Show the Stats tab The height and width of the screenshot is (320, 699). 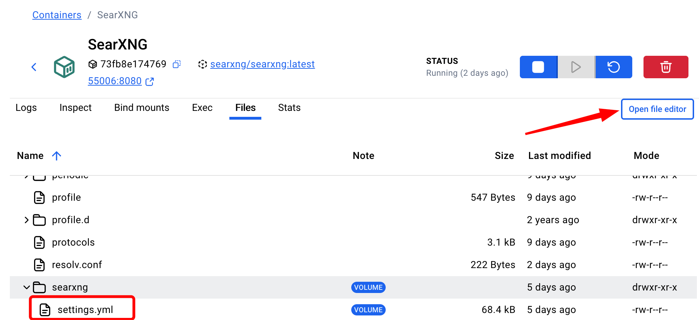pyautogui.click(x=289, y=108)
